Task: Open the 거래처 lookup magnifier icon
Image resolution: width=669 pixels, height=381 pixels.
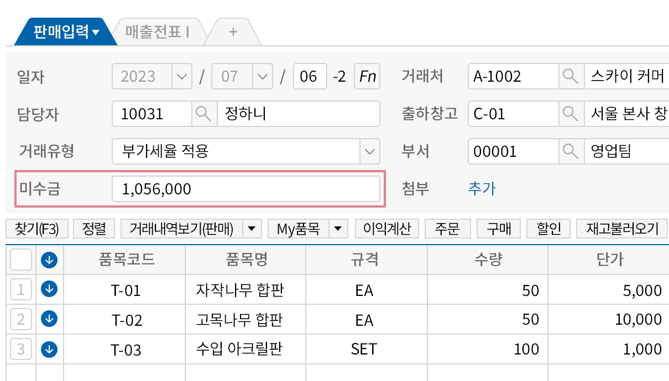Action: pyautogui.click(x=571, y=76)
